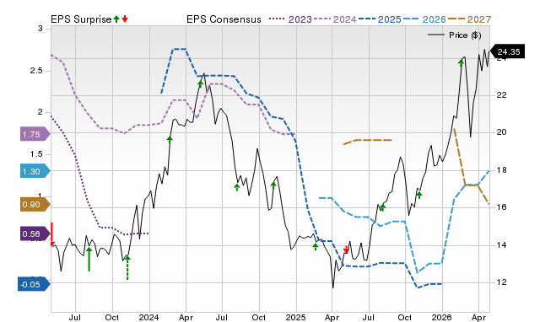This screenshot has width=540, height=322.
Task: Click the red down arrow in EPS Surprise legend
Action: tap(125, 19)
